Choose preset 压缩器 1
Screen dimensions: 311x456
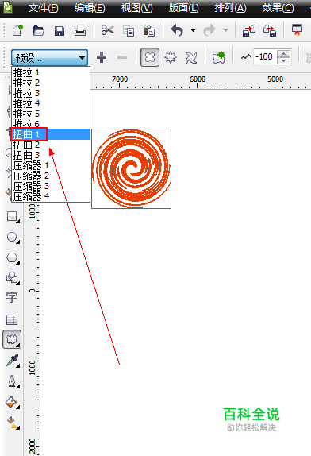click(x=51, y=165)
